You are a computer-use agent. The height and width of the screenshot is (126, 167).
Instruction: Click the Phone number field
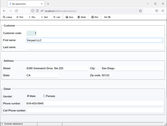[x=94, y=104]
